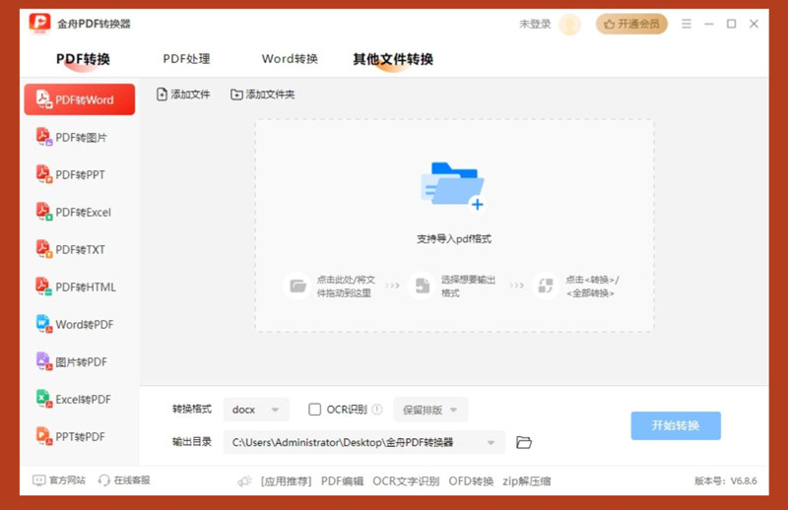Switch to the PDF转换 tab
This screenshot has height=510, width=788.
(83, 59)
